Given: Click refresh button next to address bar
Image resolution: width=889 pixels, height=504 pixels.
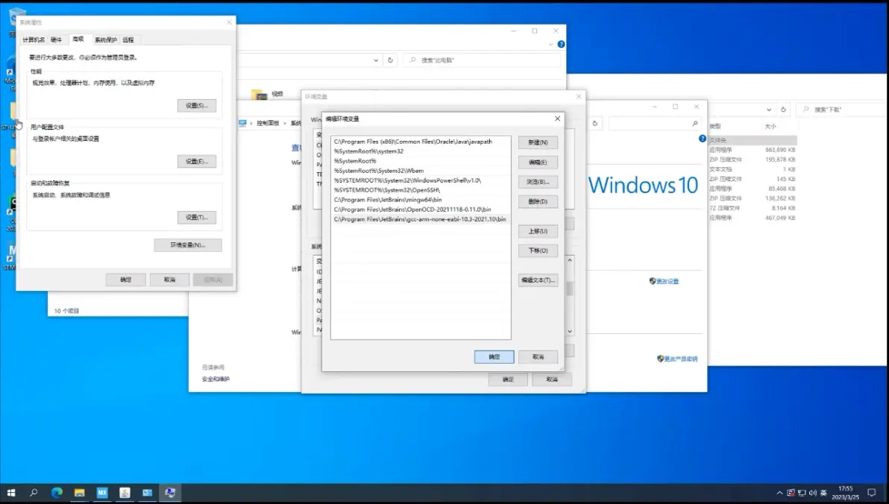Looking at the screenshot, I should (x=390, y=60).
